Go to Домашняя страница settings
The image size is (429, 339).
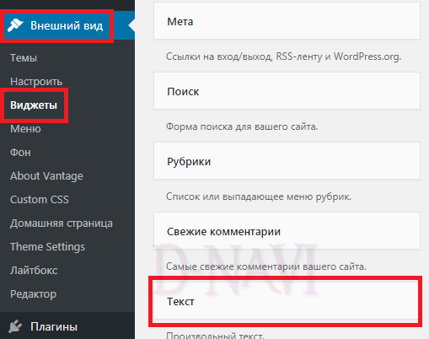(62, 223)
